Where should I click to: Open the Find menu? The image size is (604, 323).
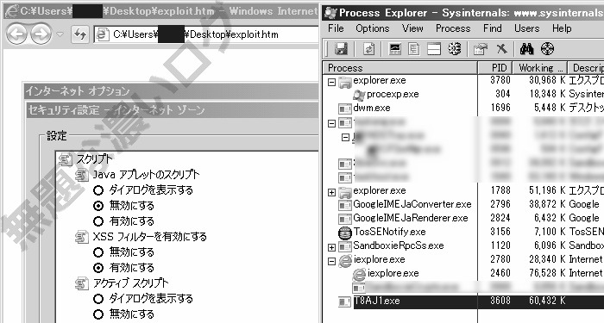pos(493,28)
